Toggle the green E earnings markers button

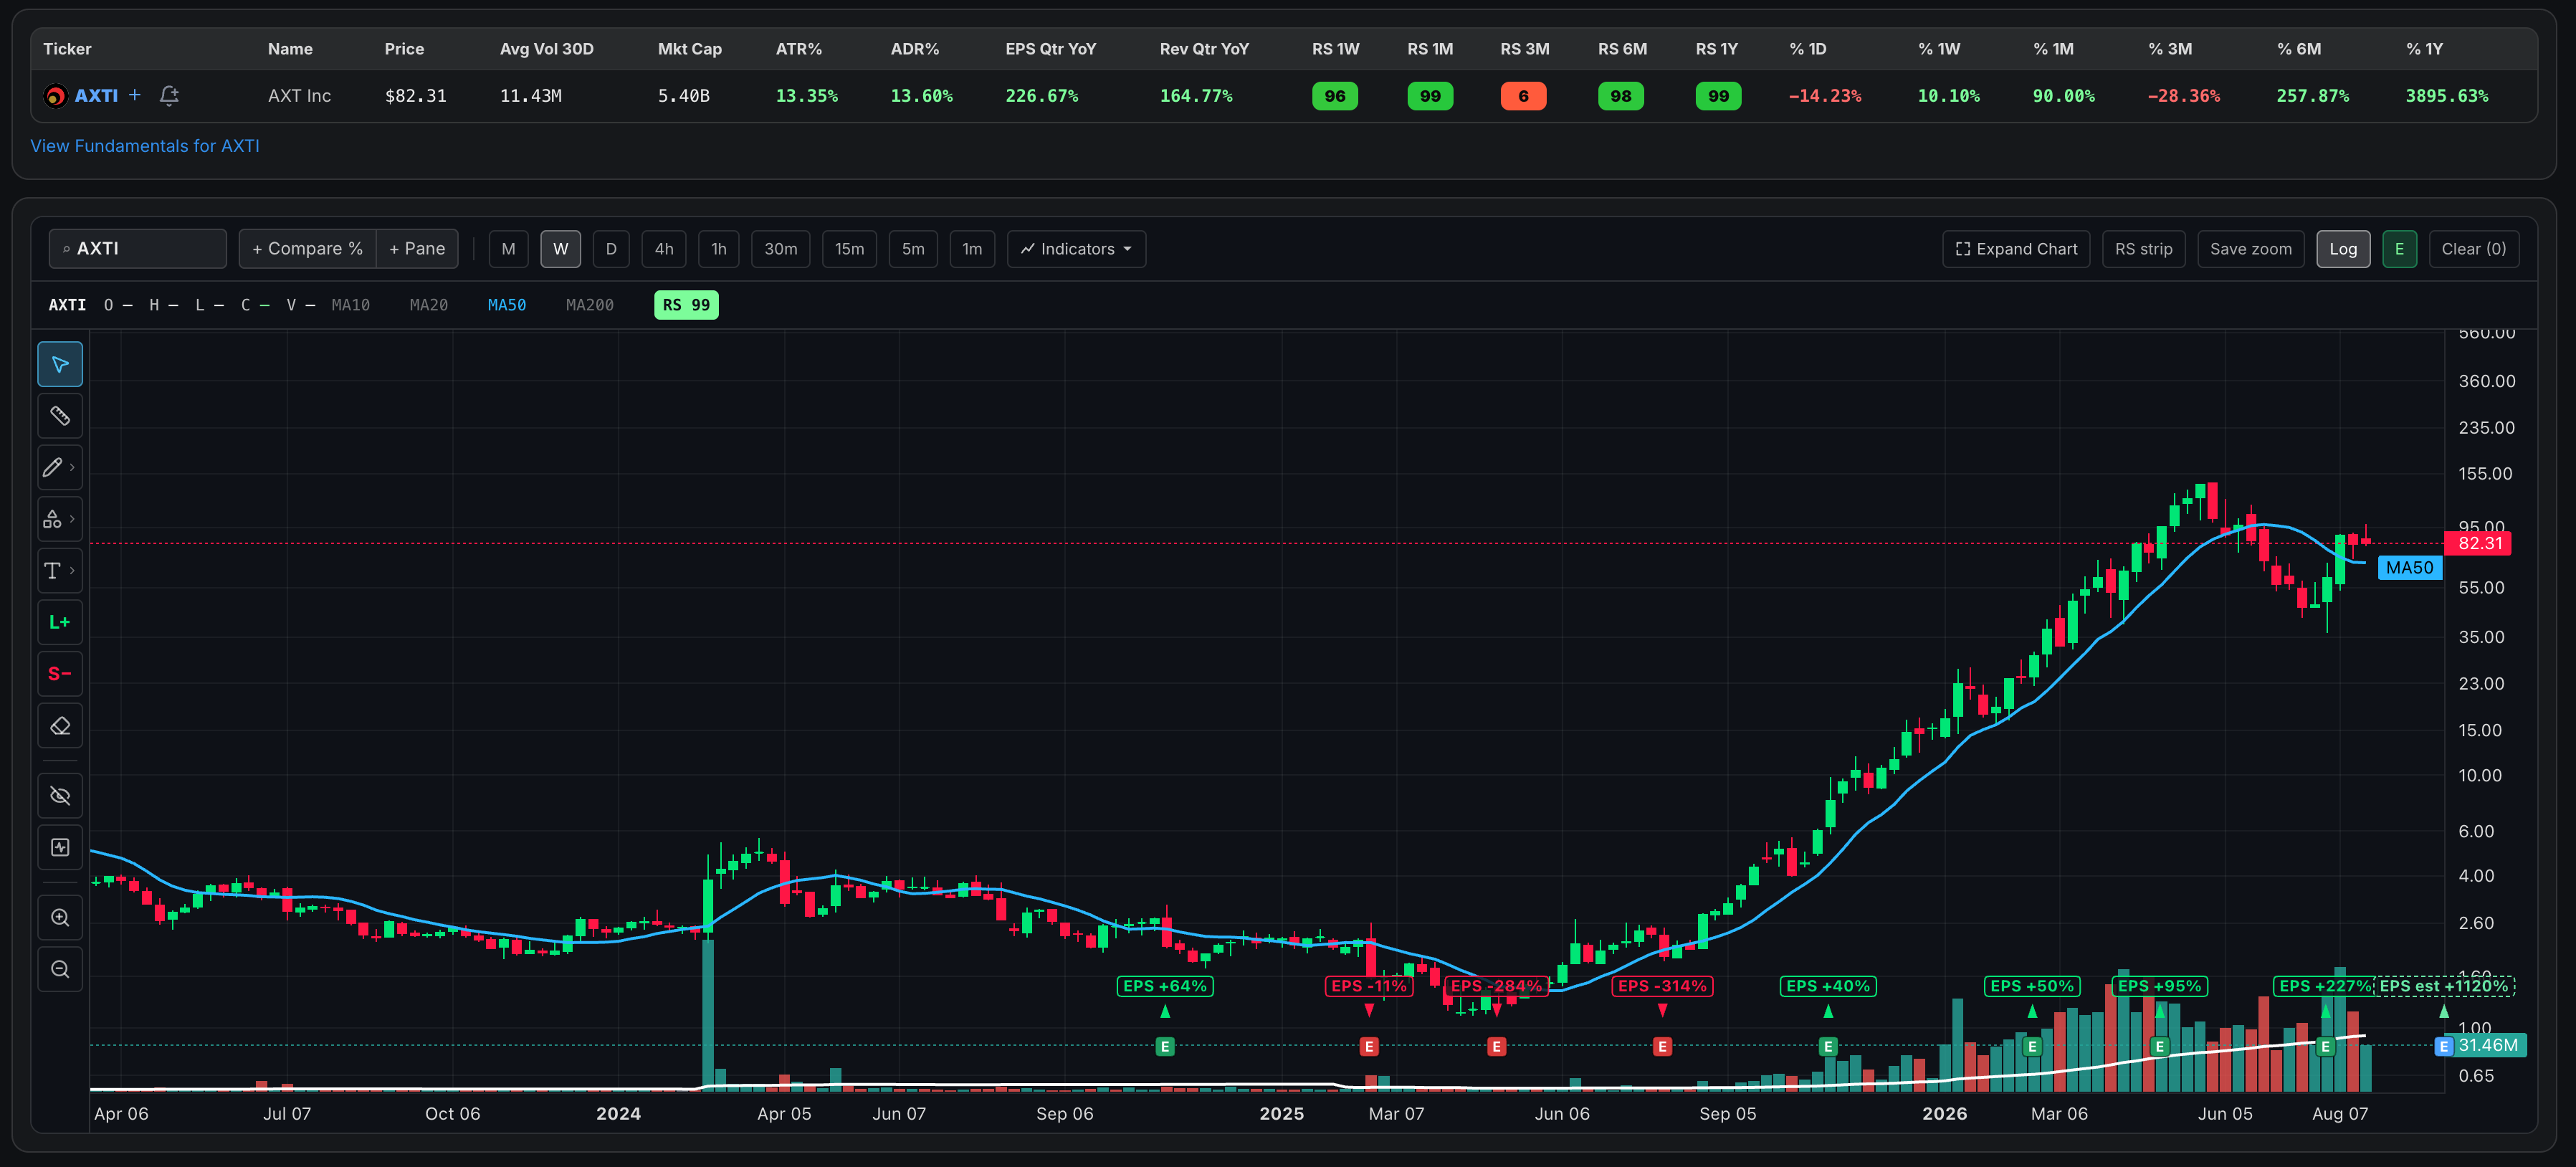pos(2399,249)
